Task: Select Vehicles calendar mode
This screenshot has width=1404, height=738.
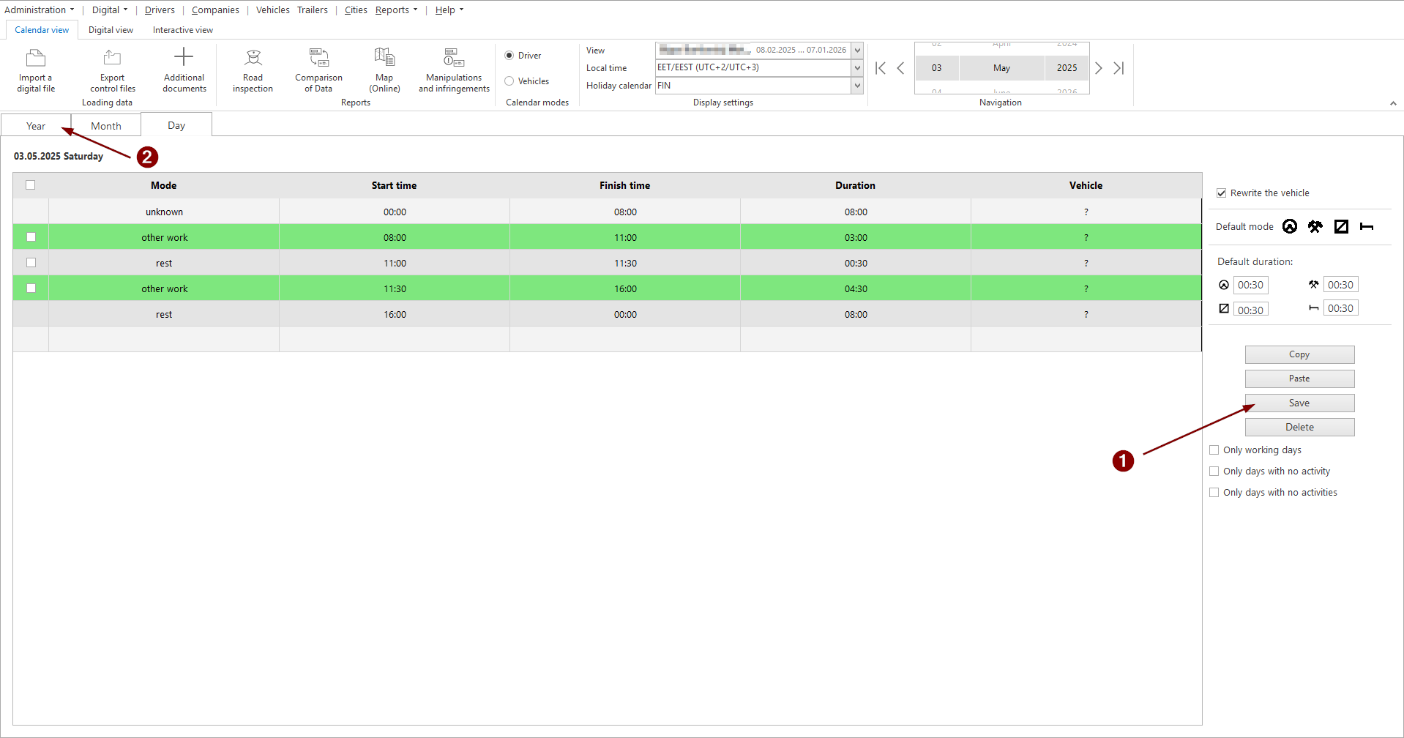Action: pos(526,81)
